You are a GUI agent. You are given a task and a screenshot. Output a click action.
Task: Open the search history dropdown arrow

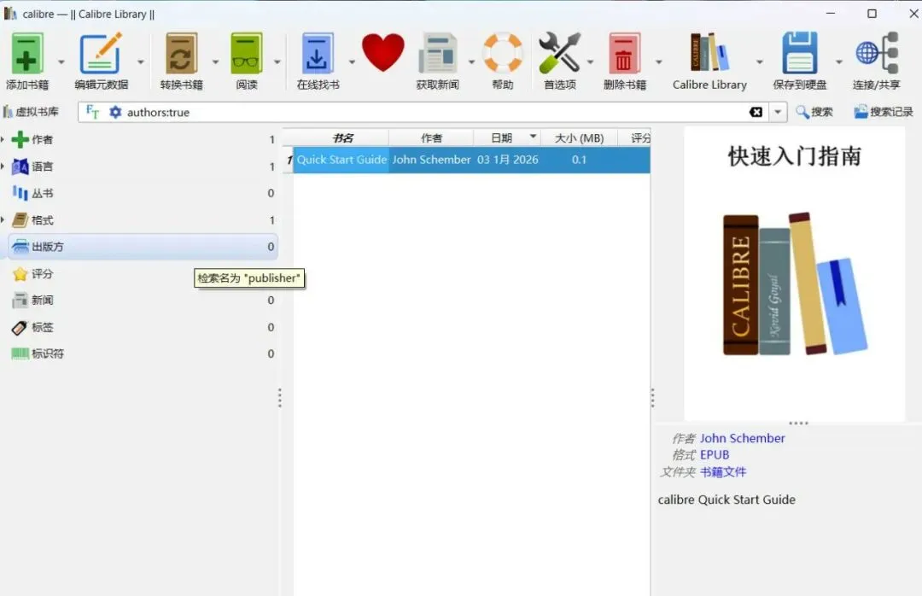tap(778, 112)
